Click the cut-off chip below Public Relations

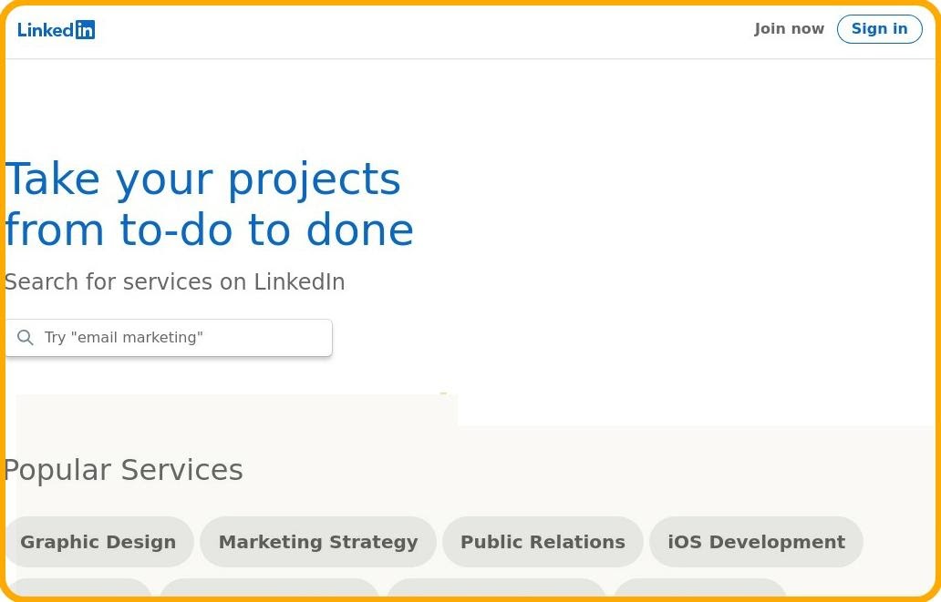(x=496, y=587)
